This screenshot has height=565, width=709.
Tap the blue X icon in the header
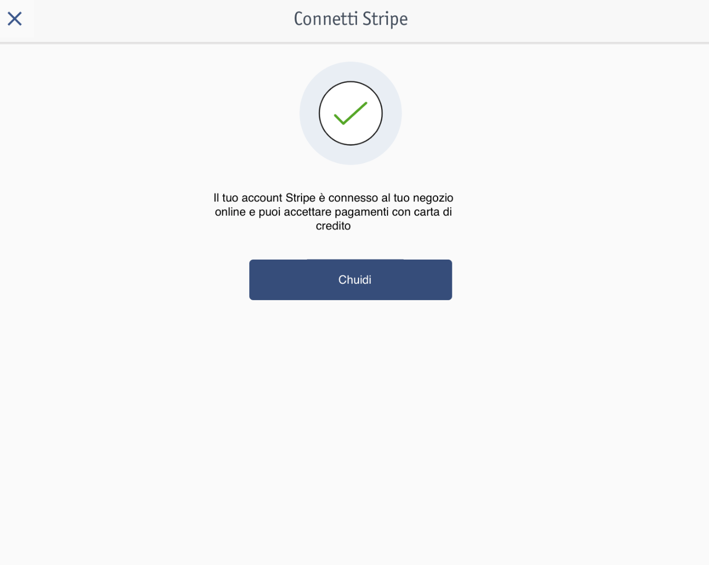click(x=15, y=19)
